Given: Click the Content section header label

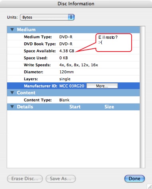Looking at the screenshot, I should 26,93.
